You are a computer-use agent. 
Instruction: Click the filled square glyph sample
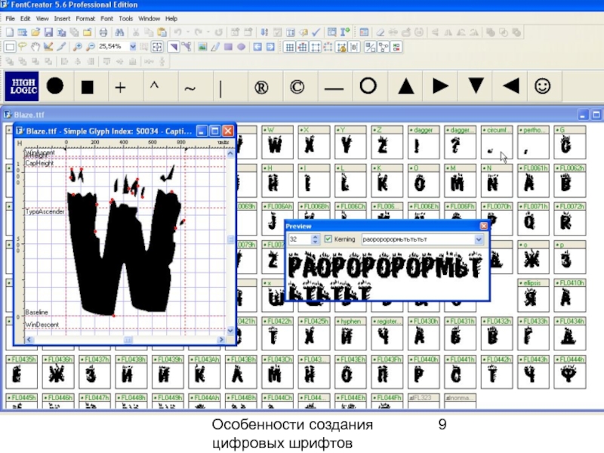[88, 88]
